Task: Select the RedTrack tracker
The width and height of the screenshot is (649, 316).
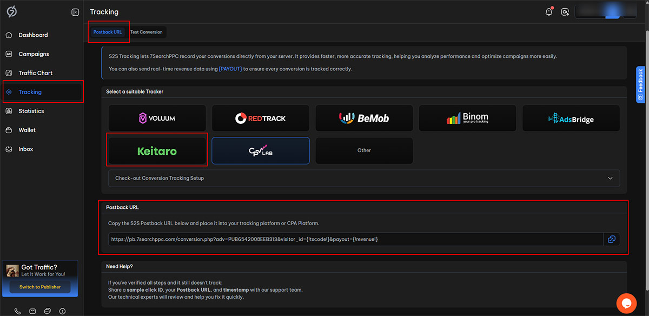Action: pos(261,118)
